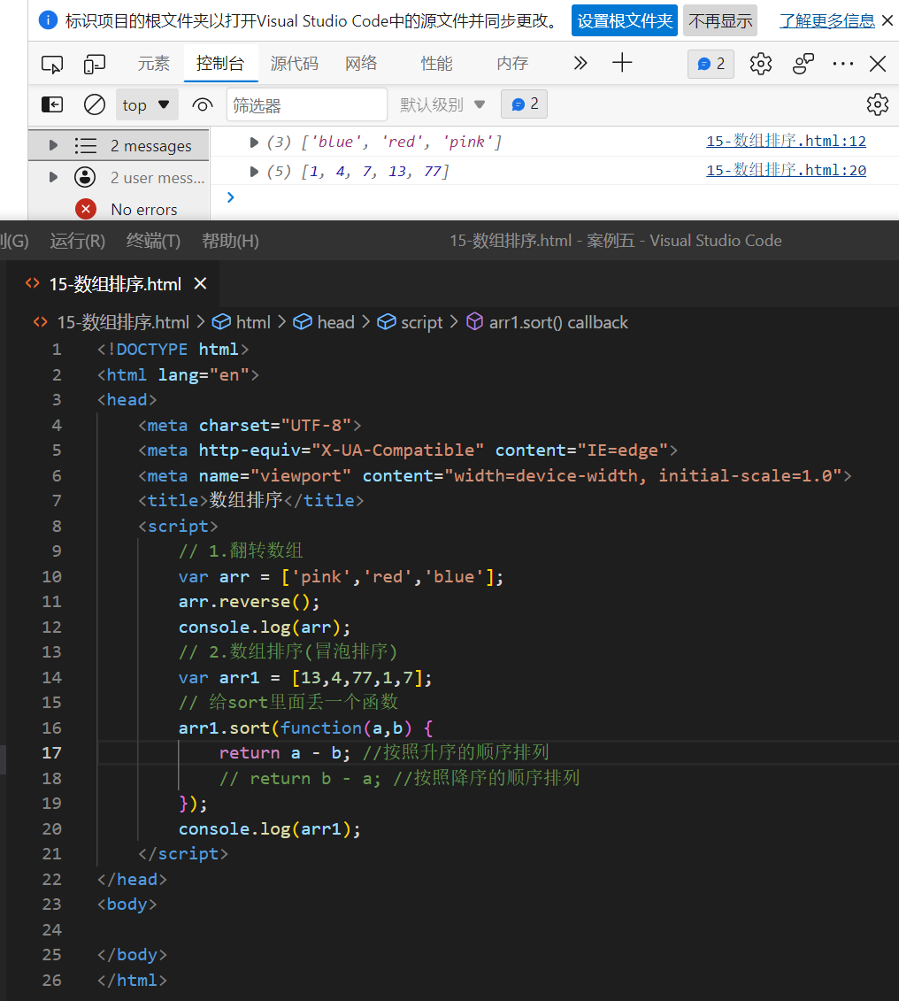899x1001 pixels.
Task: Clear console with the ban icon
Action: (95, 104)
